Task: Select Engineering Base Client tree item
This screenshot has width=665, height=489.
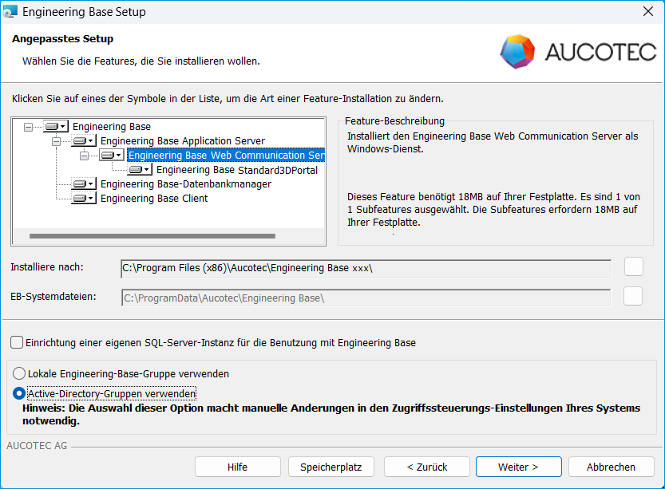Action: point(154,199)
